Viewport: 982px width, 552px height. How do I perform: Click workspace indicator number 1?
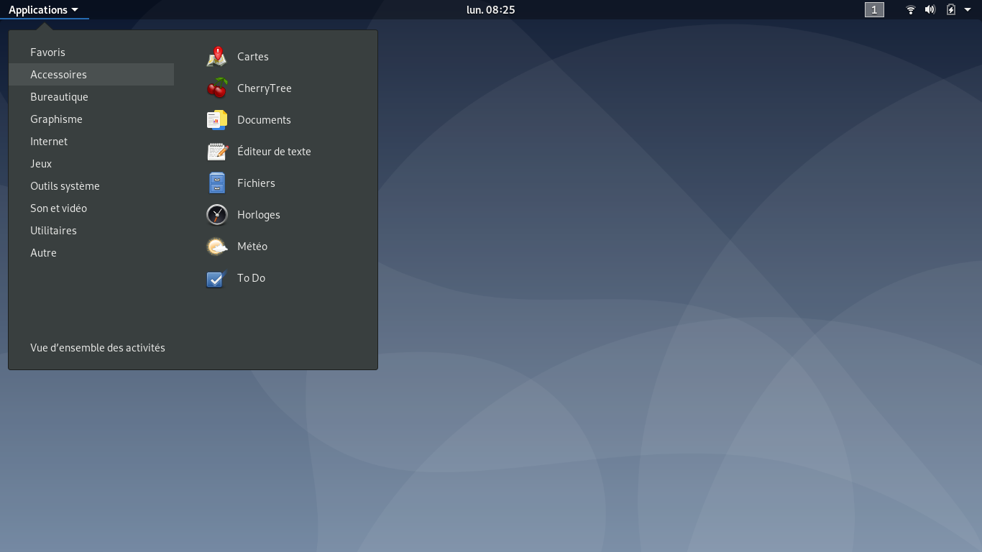874,9
